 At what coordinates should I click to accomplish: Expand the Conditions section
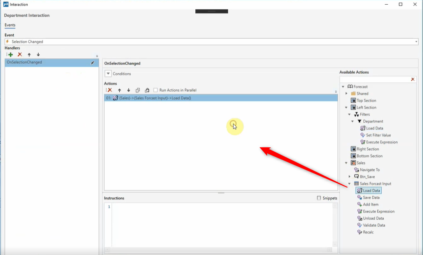(x=108, y=74)
